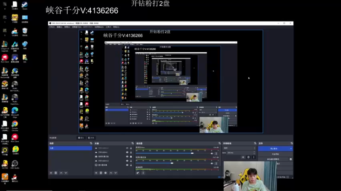Show the hidden 文本 (GDI+) 2 source
Screen dimensions: 341x191
pos(127,148)
